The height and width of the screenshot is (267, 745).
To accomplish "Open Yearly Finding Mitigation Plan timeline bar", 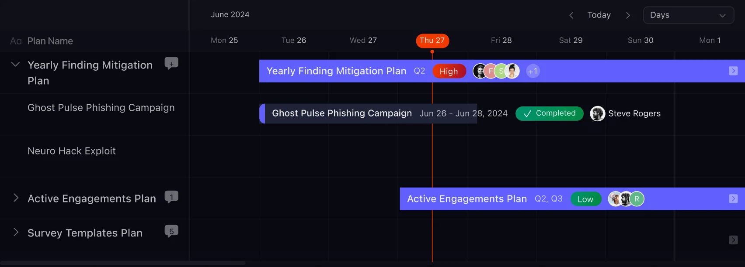I will (502, 71).
